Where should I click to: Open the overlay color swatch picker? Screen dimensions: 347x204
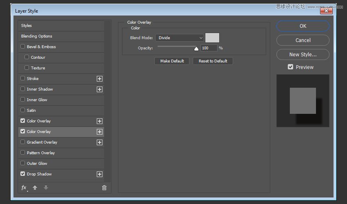212,38
